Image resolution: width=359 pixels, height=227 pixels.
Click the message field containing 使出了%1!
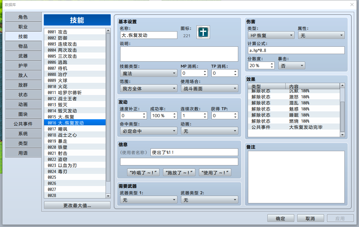[x=194, y=152]
